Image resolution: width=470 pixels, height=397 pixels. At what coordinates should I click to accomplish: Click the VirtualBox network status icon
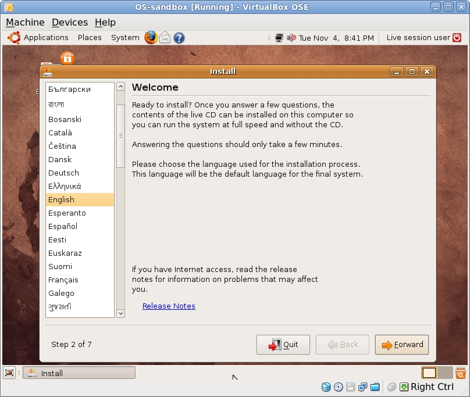pos(363,387)
